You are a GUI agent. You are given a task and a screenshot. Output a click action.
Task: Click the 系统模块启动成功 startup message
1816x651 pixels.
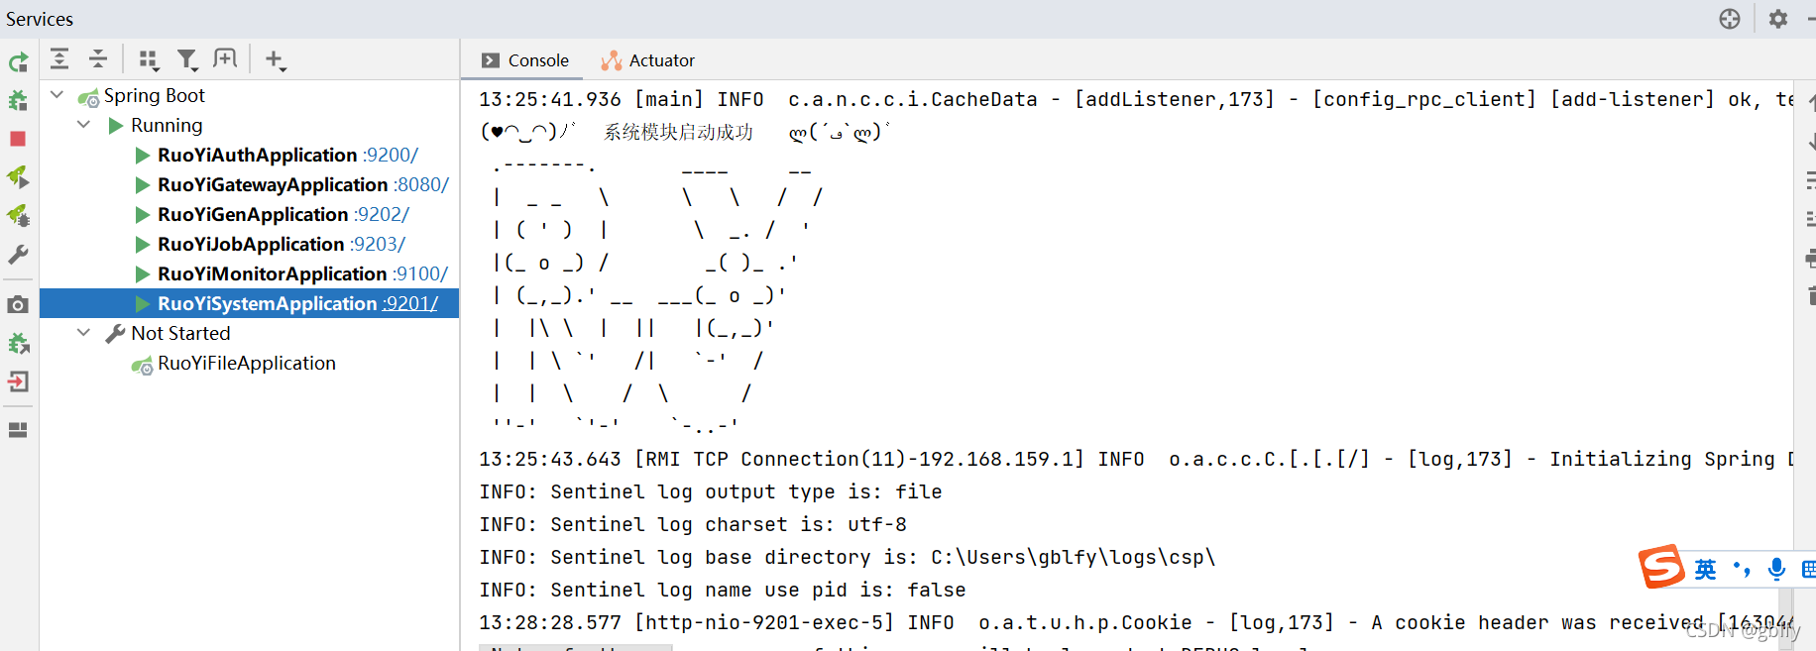pos(679,132)
